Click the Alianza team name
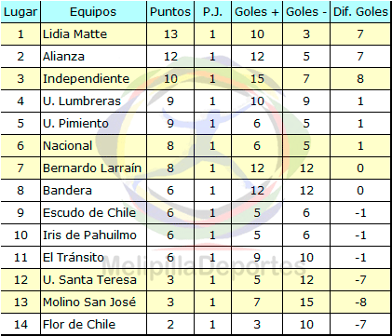This screenshot has height=336, width=392. (63, 57)
